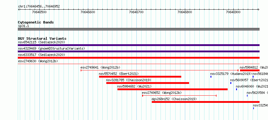This screenshot has height=120, width=268.
Task: Open variant nsv5570452 (Ebert2021) label
Action: [119, 74]
